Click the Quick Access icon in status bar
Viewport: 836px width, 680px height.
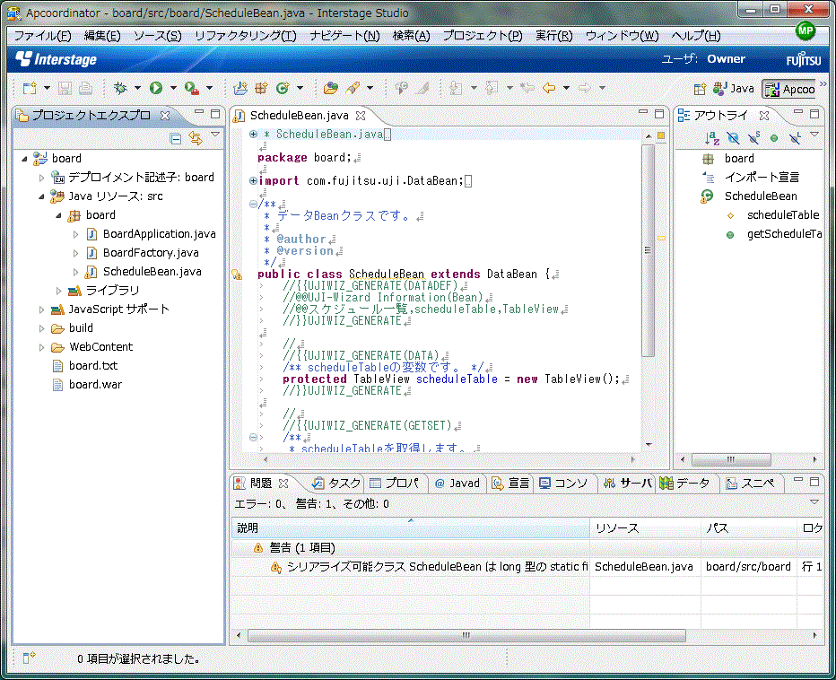click(29, 658)
